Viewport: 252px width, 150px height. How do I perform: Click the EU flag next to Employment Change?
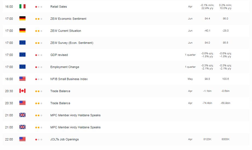pyautogui.click(x=22, y=67)
